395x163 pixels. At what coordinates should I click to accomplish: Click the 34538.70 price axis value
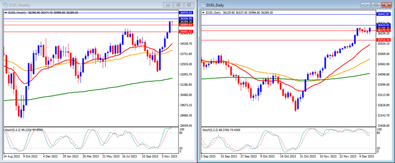click(x=187, y=44)
